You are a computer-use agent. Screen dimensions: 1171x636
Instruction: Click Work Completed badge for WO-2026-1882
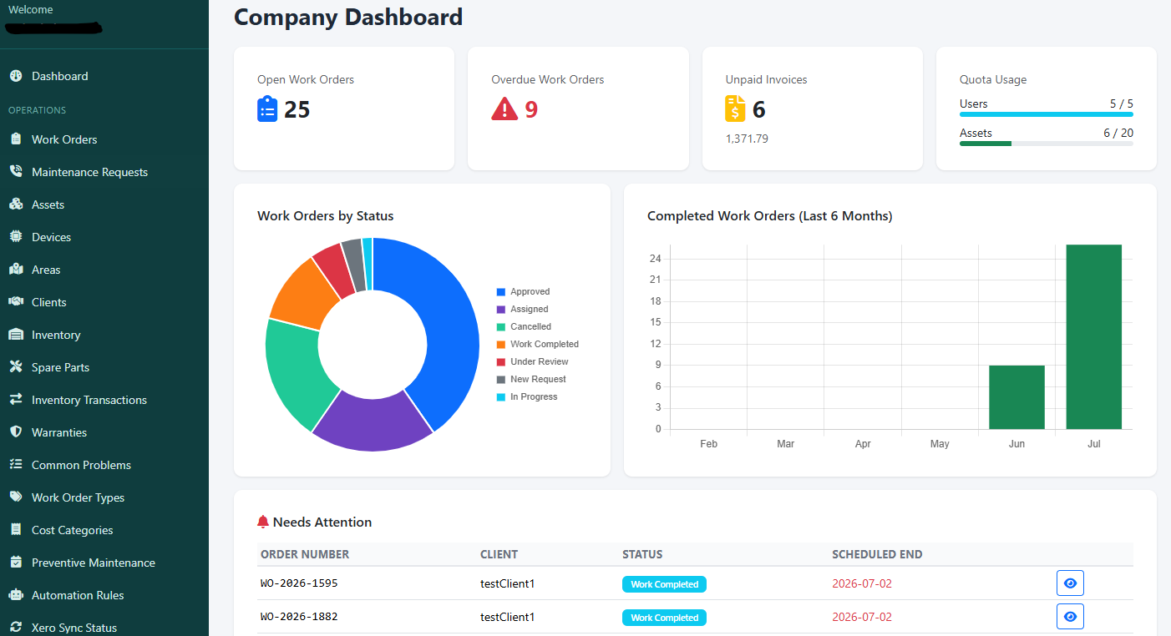pos(664,618)
